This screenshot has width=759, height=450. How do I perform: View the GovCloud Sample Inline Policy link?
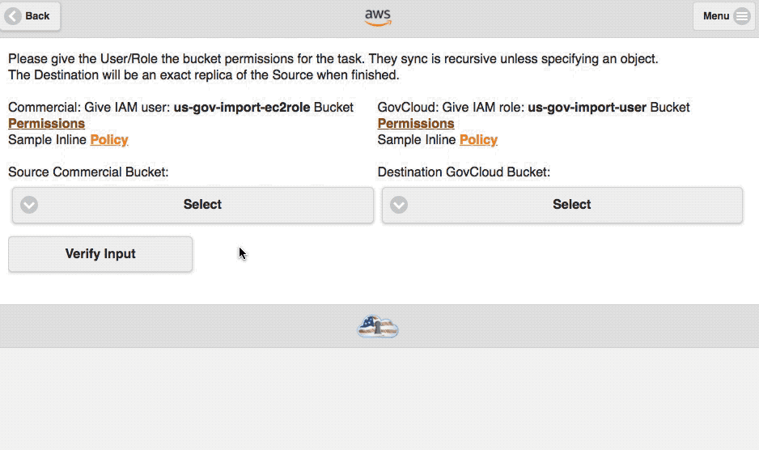click(x=478, y=139)
